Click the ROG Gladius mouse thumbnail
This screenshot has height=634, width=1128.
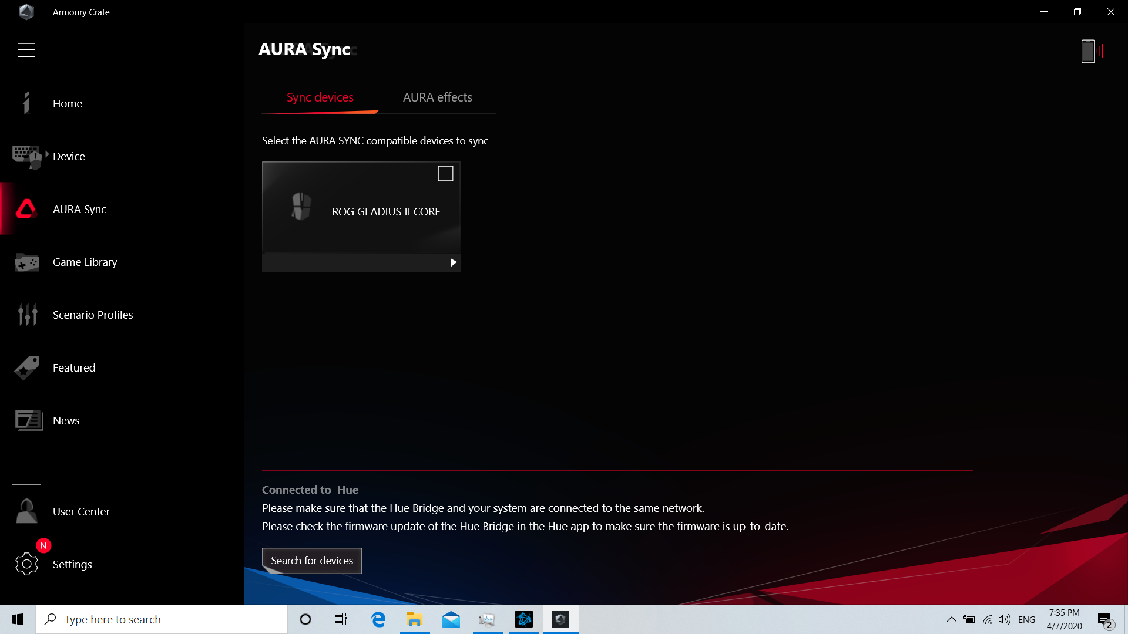(x=301, y=207)
